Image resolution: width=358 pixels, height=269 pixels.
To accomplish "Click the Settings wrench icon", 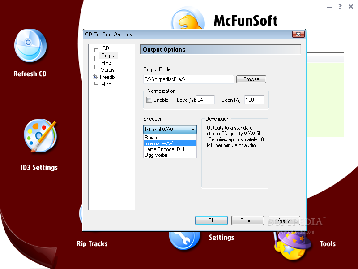I will (x=184, y=240).
